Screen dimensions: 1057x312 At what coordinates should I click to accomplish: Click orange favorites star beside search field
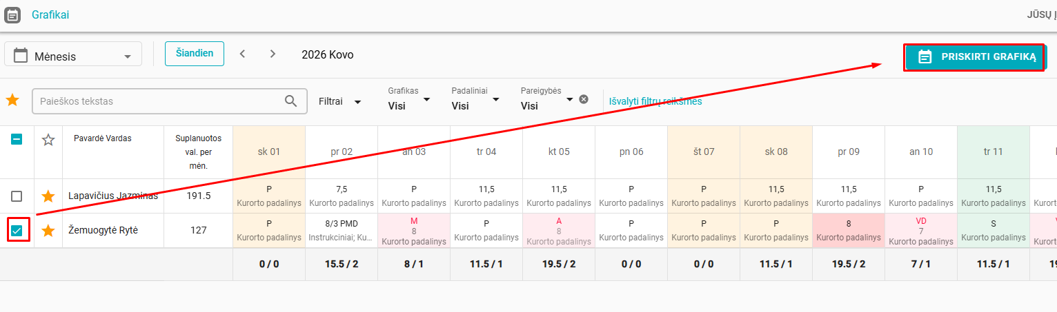tap(12, 101)
